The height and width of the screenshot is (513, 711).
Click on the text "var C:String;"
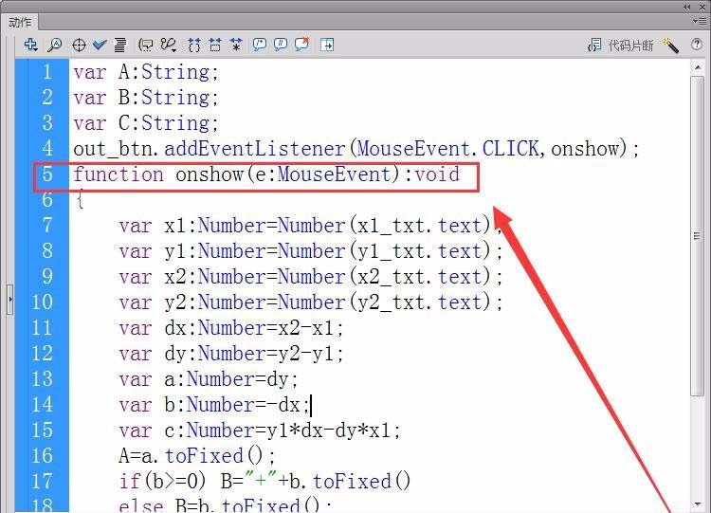point(146,123)
